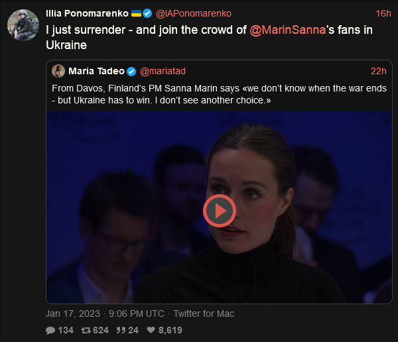Click the Ukraine flag emoji by name
Viewport: 398px width, 342px height.
(136, 13)
